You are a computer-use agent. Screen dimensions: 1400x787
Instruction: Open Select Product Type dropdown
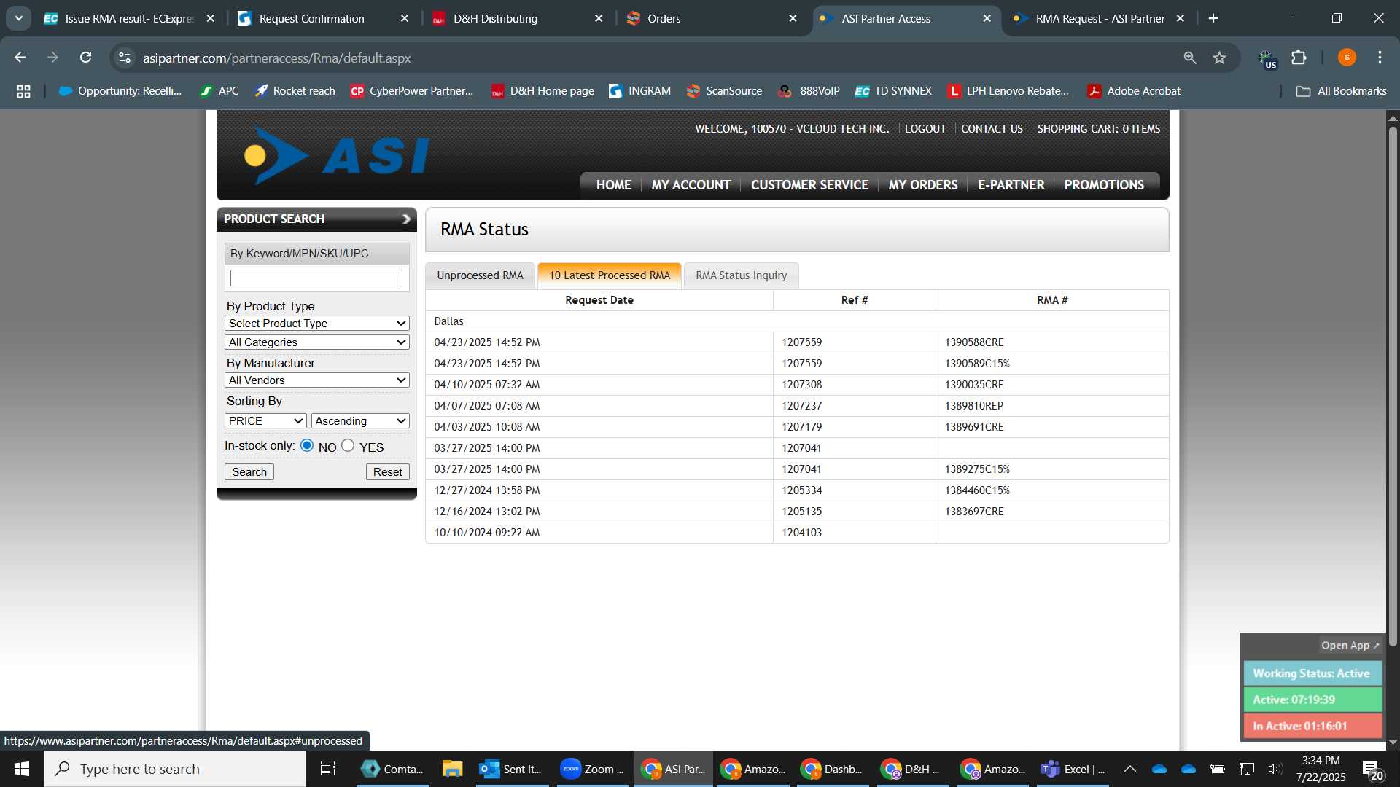(x=316, y=323)
